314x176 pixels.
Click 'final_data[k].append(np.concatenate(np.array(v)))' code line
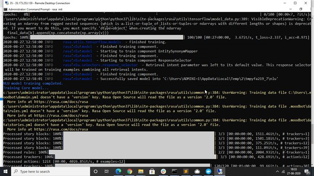[x=58, y=33]
